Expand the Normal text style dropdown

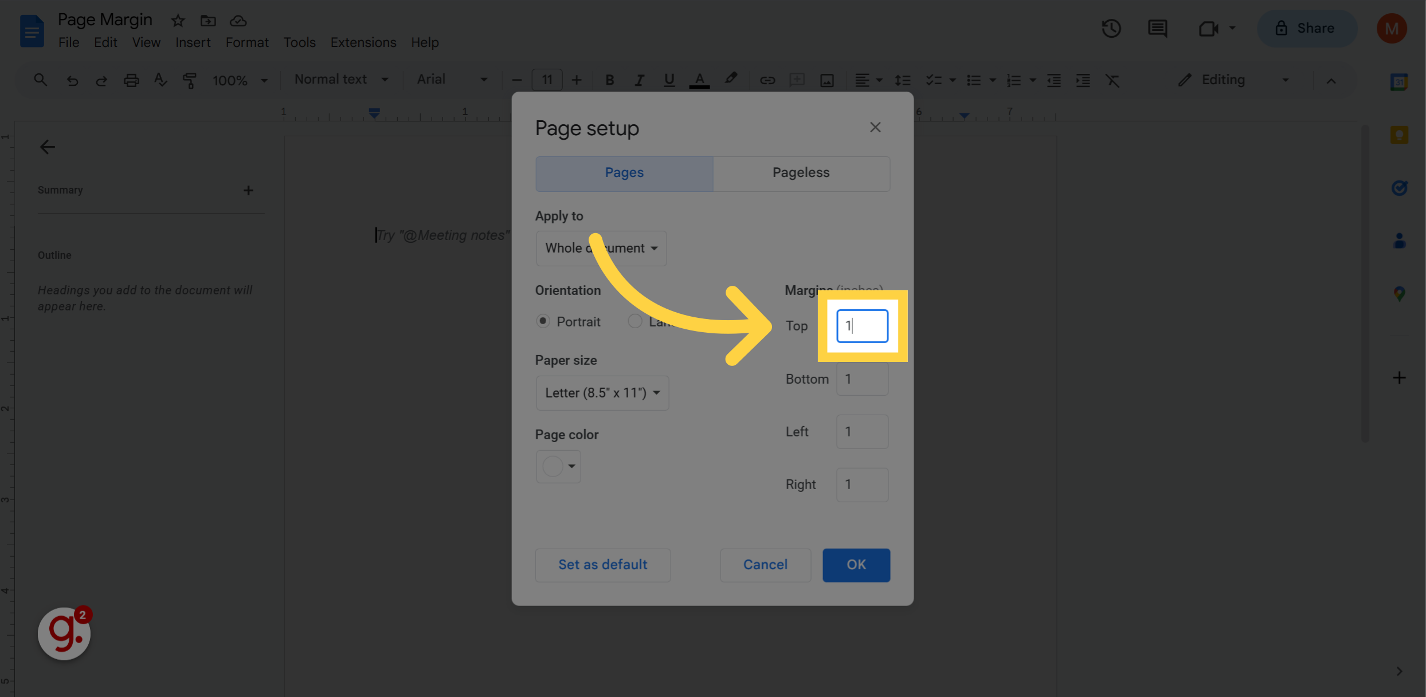coord(340,80)
